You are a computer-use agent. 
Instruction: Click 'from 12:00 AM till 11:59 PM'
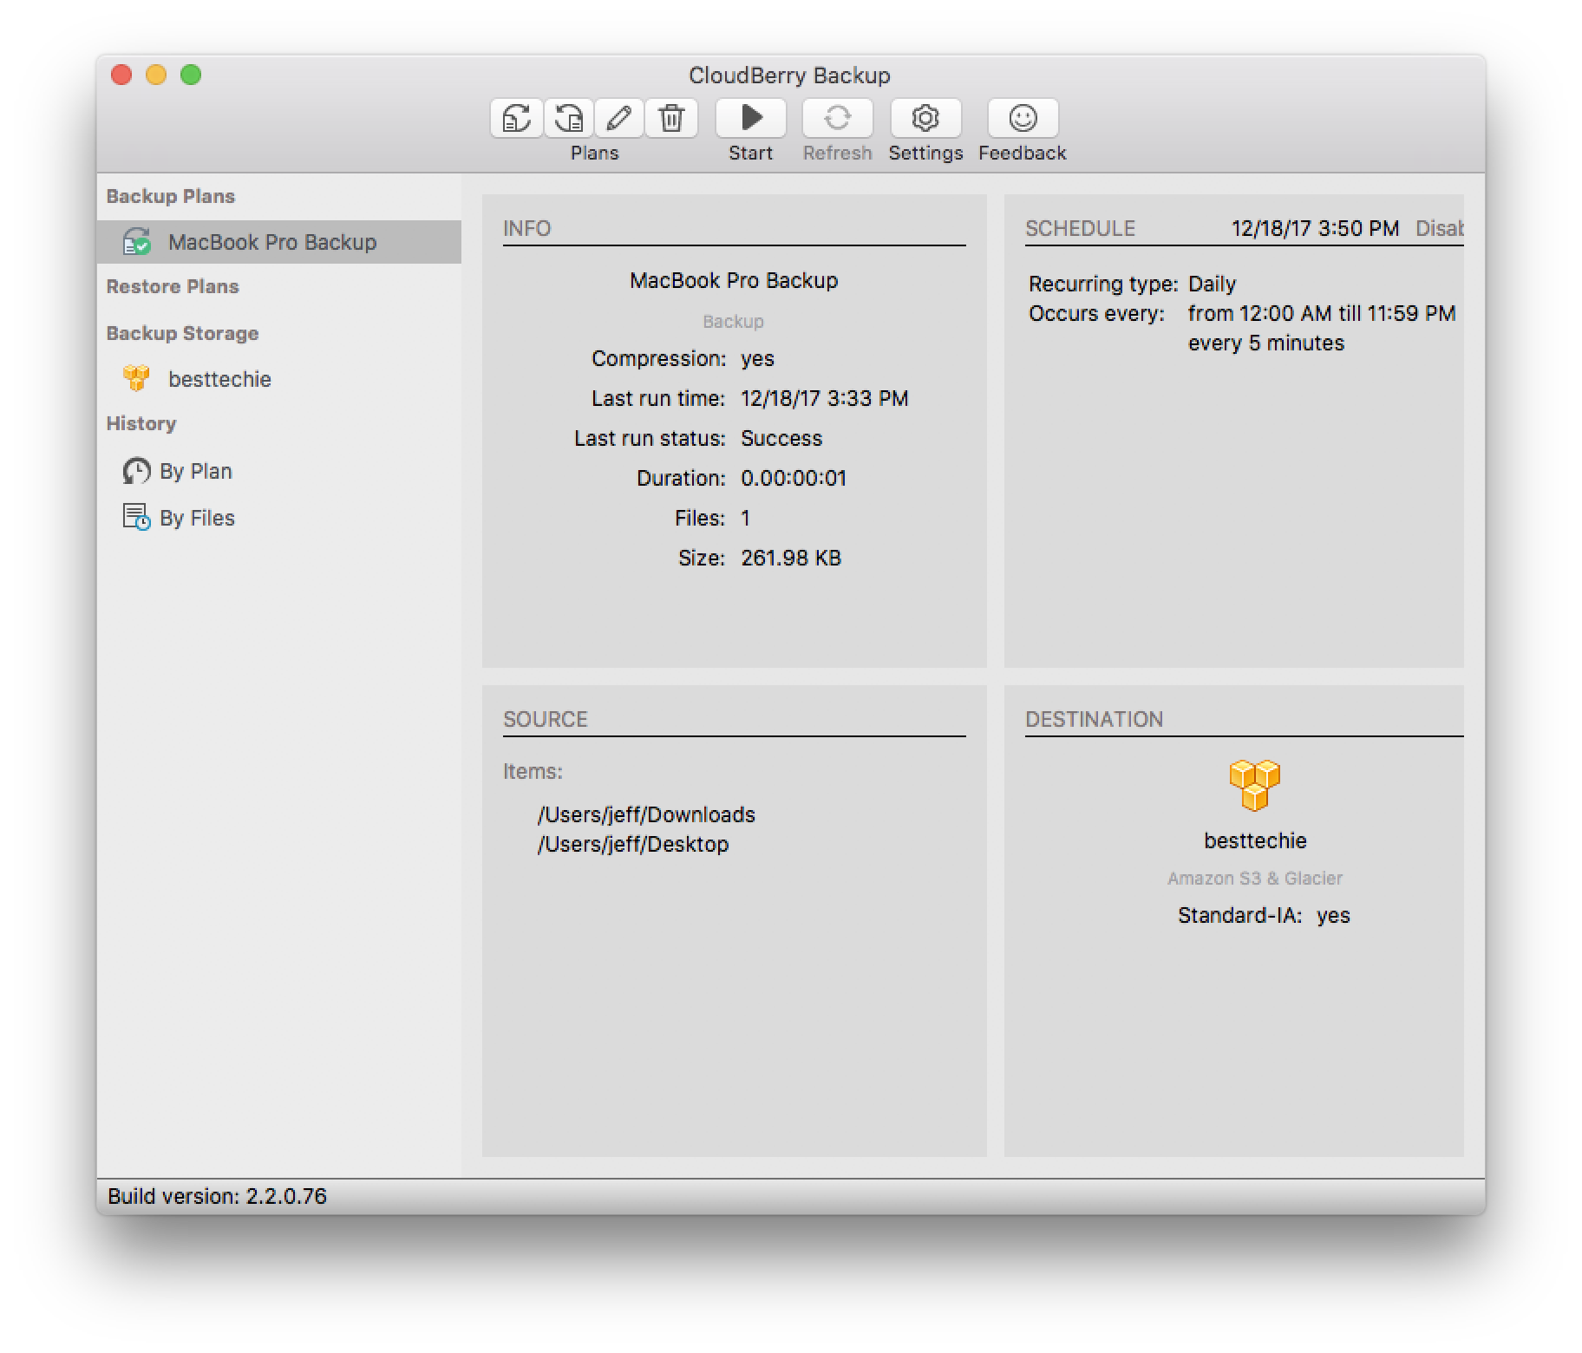[1322, 313]
